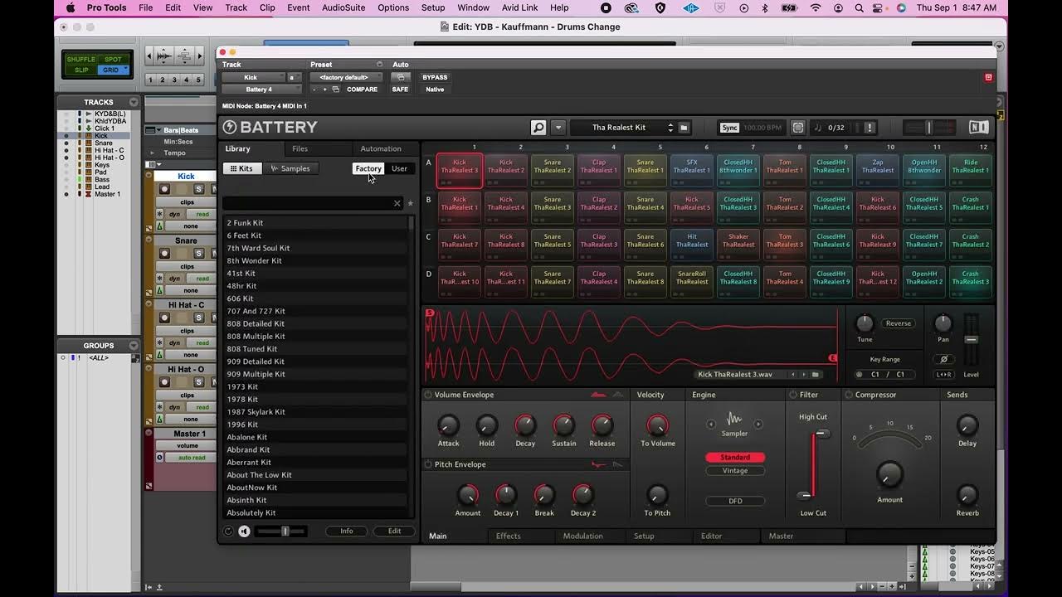Viewport: 1062px width, 597px height.
Task: Open the kit folder icon beside Tha Realest Kit
Action: [x=684, y=128]
